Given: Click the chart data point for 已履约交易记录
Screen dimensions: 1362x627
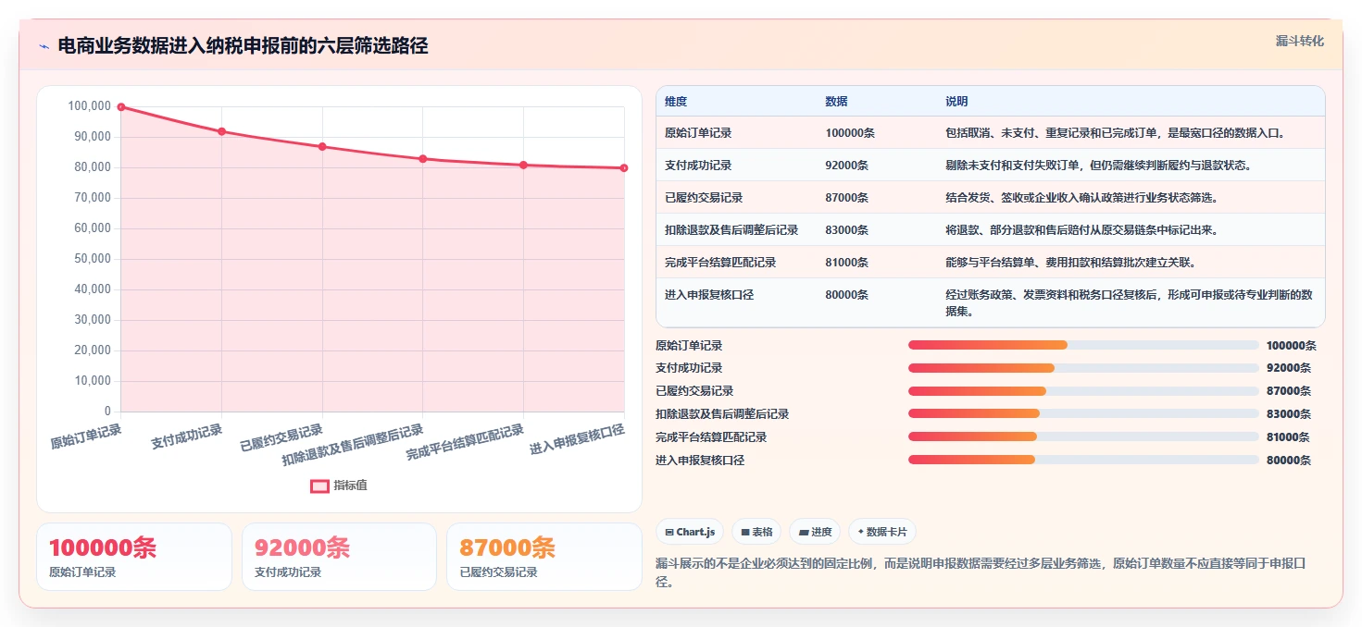Looking at the screenshot, I should click(x=322, y=147).
